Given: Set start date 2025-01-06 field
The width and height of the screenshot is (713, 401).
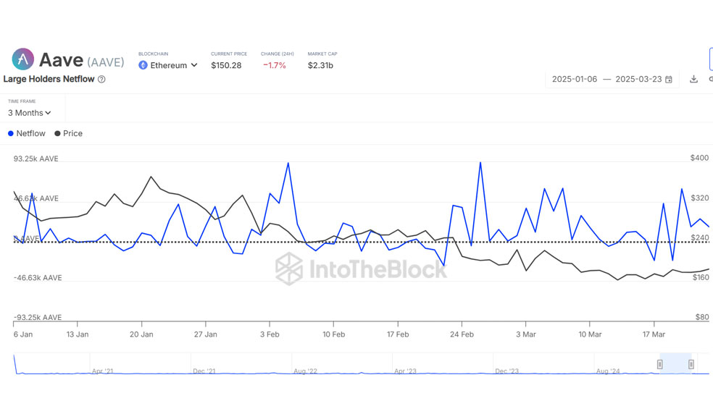Looking at the screenshot, I should pos(575,79).
